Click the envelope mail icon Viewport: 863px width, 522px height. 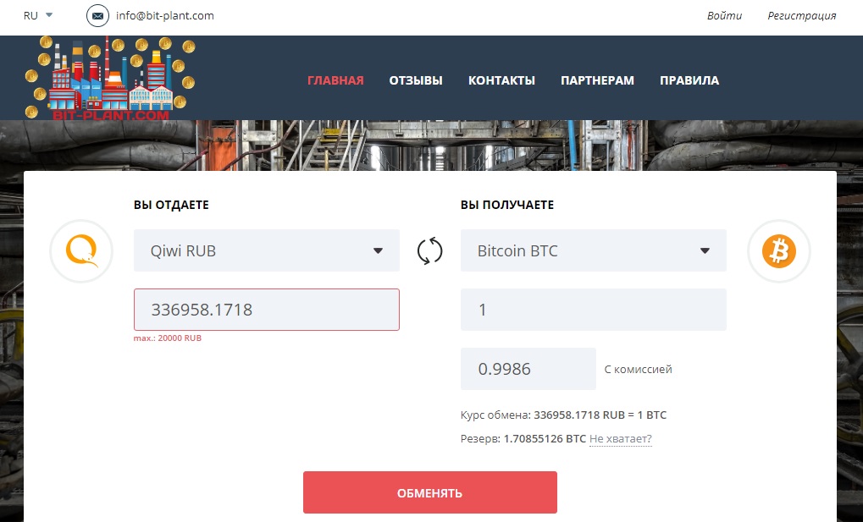click(98, 16)
